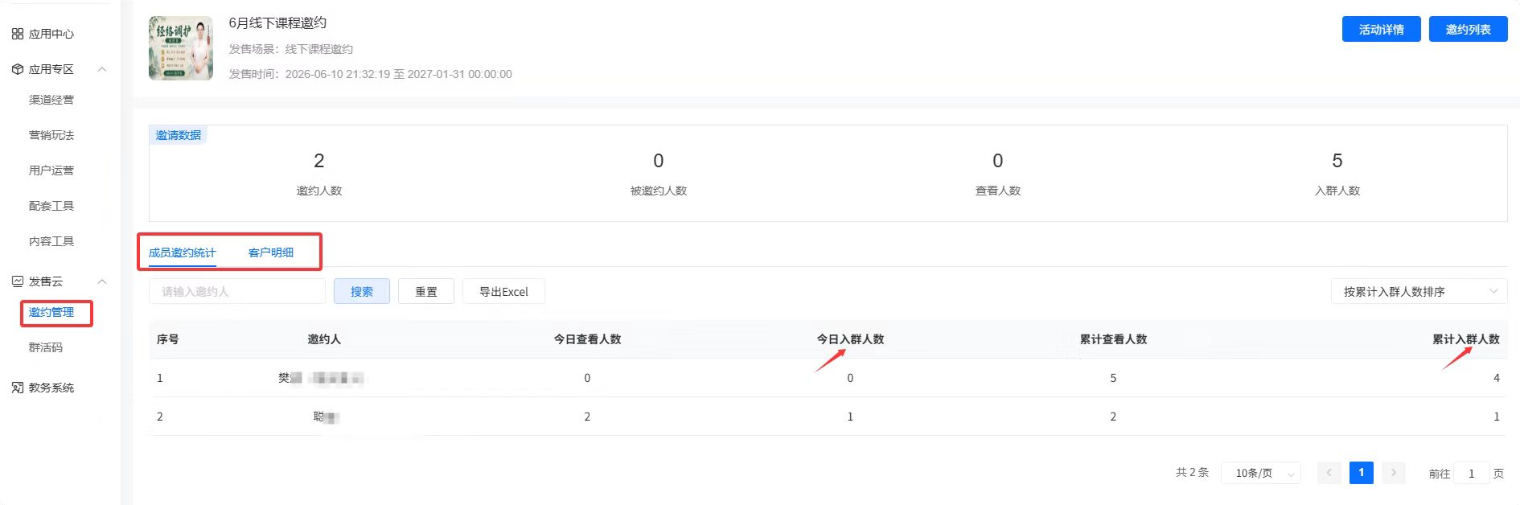The width and height of the screenshot is (1520, 505).
Task: Click the 累计入群人数 column header
Action: 1466,339
